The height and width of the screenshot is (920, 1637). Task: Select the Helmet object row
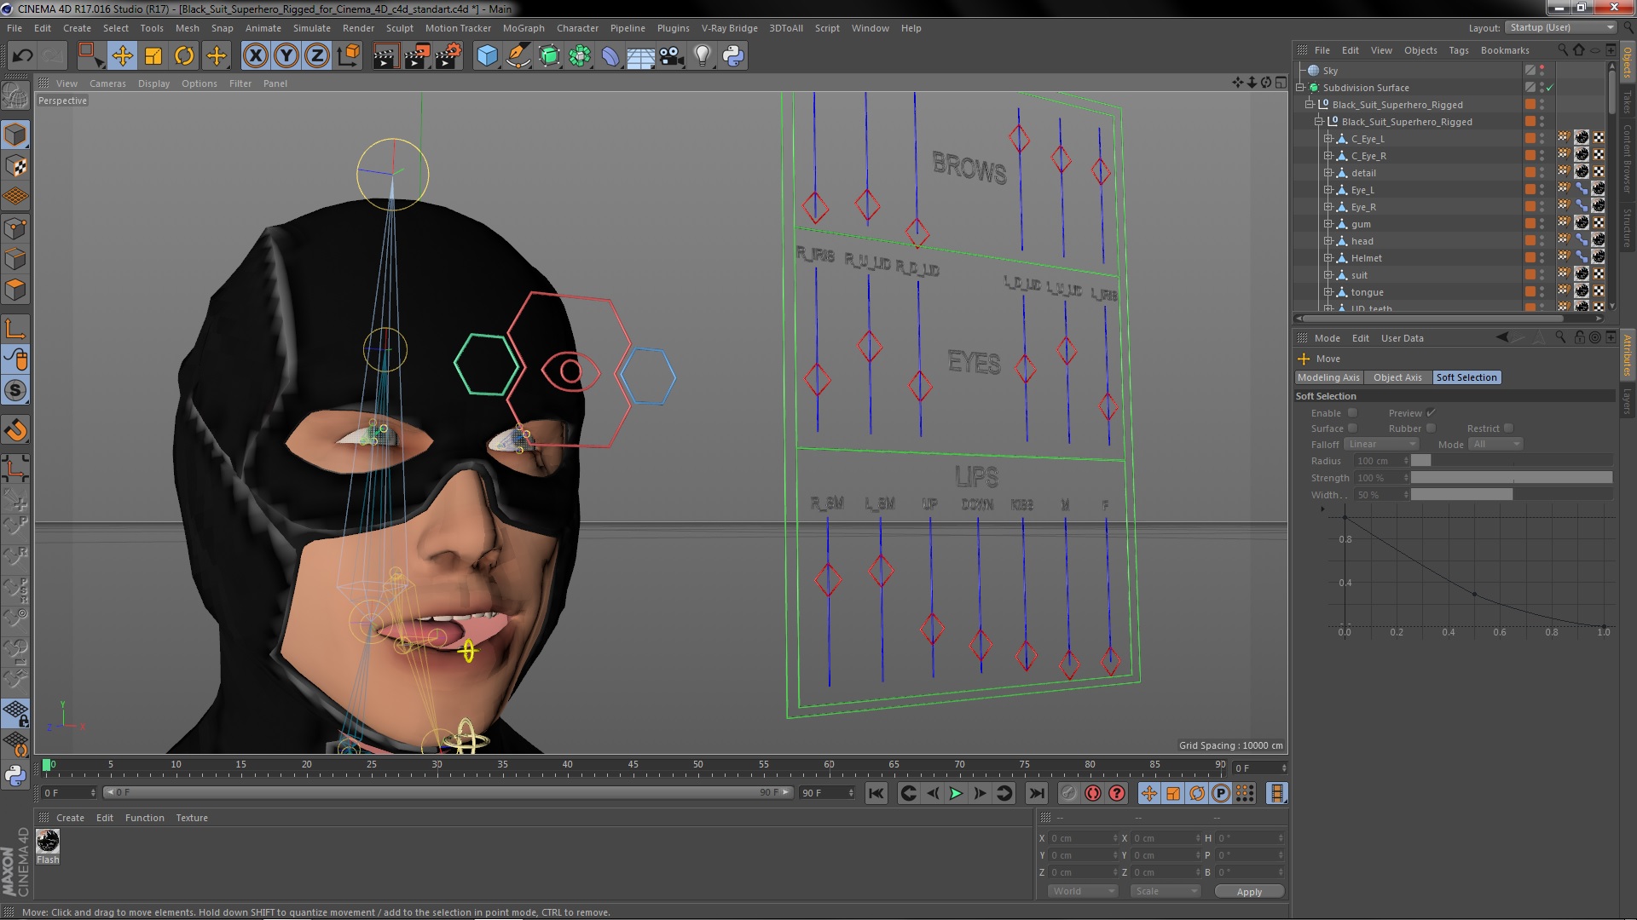click(1366, 258)
